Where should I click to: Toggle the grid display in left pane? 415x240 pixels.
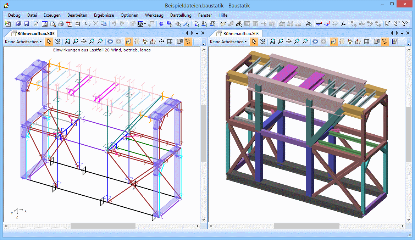pyautogui.click(x=170, y=41)
